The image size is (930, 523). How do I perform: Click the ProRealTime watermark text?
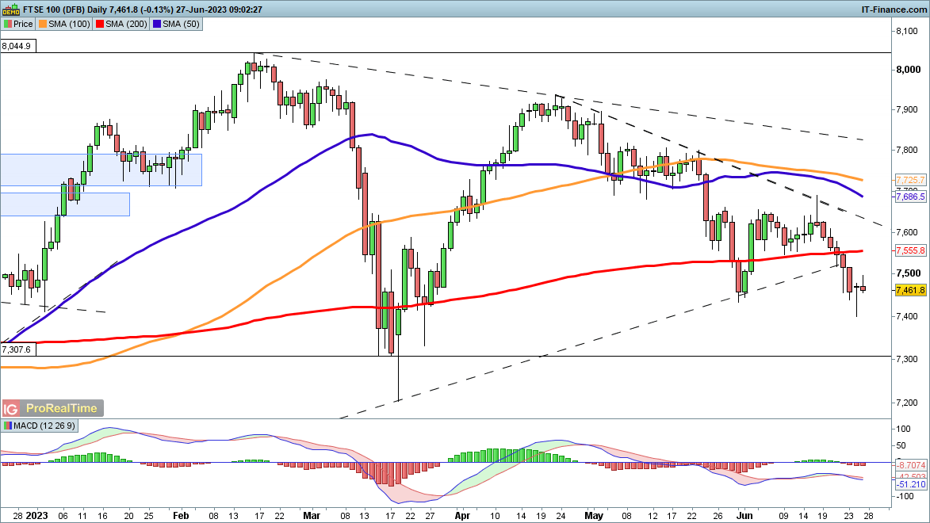click(62, 409)
